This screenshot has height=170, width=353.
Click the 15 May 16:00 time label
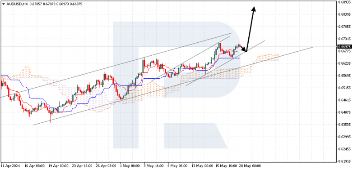(x=226, y=166)
